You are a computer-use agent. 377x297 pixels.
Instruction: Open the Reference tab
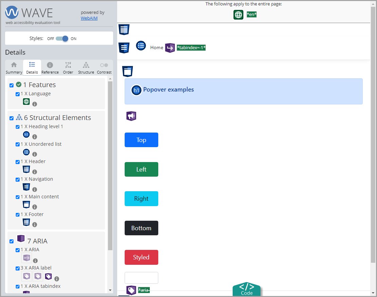[x=50, y=68]
